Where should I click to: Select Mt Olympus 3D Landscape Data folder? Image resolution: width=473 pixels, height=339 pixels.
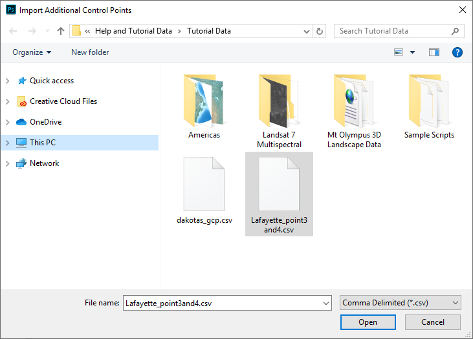[x=354, y=112]
